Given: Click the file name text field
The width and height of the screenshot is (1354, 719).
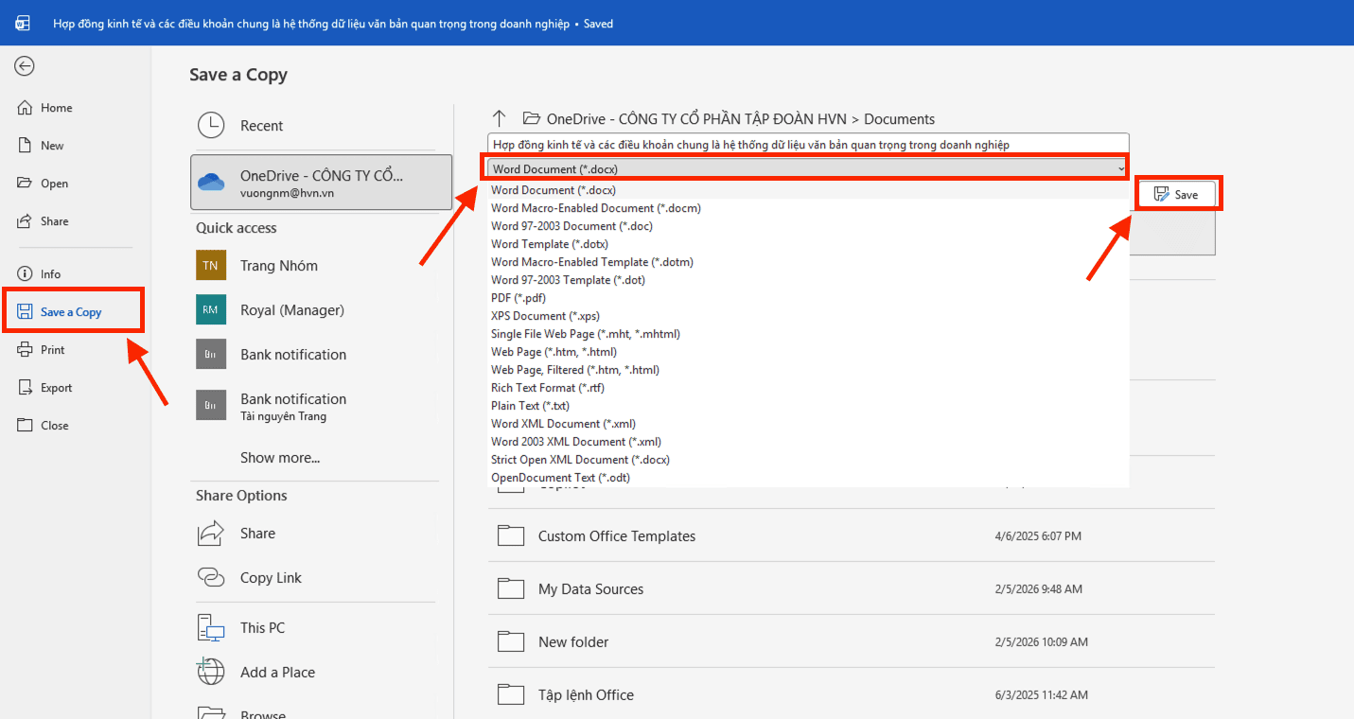Looking at the screenshot, I should (x=807, y=145).
